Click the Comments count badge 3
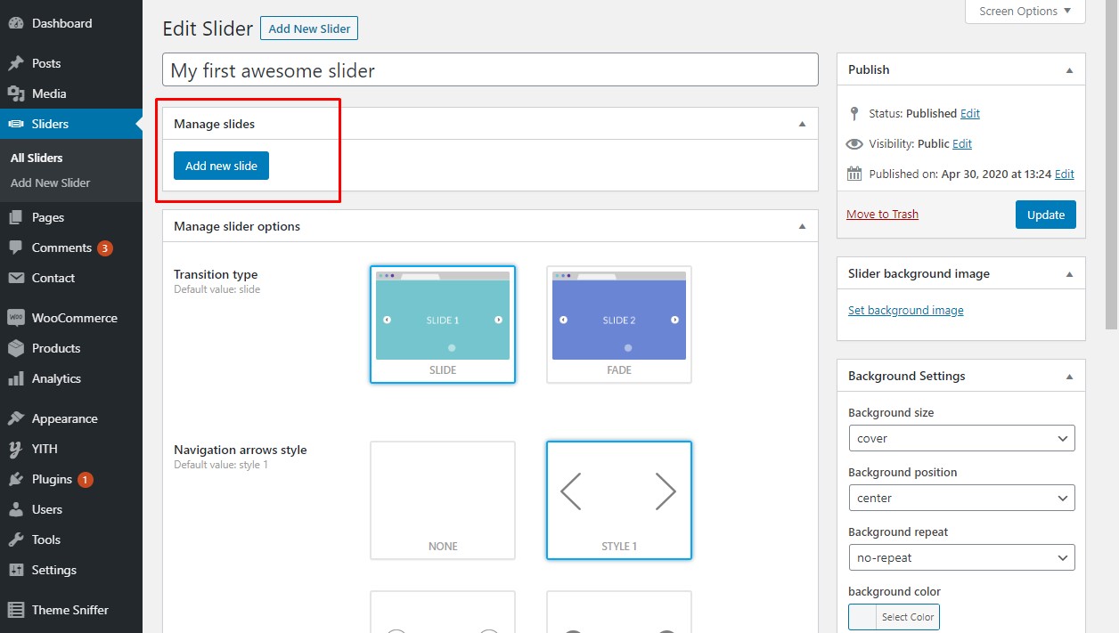The width and height of the screenshot is (1119, 633). (105, 248)
